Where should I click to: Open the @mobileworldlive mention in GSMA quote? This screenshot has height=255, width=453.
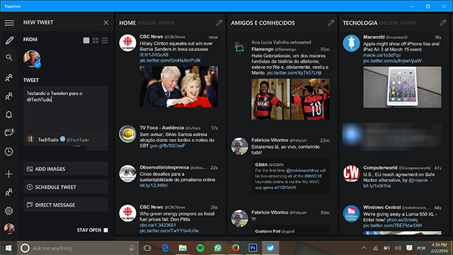(302, 170)
